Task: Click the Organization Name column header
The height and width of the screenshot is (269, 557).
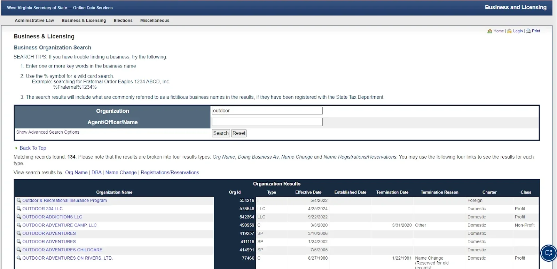Action: point(114,192)
